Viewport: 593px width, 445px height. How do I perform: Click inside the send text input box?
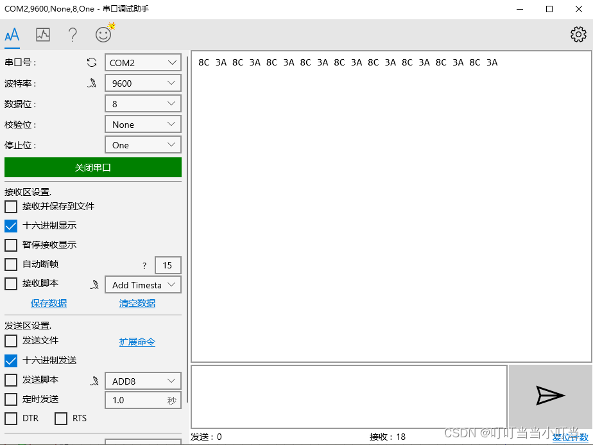coord(349,397)
